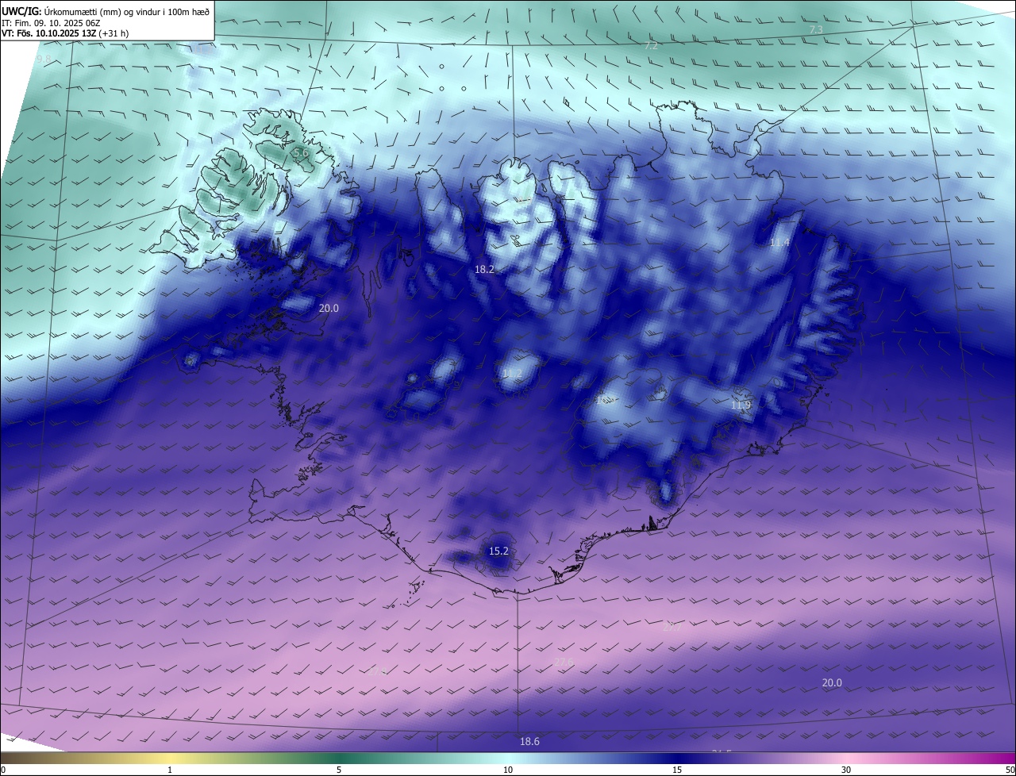Click the valid time line 'VT: Fös. 10.10.2025 13Z (+31 h)'

point(65,33)
